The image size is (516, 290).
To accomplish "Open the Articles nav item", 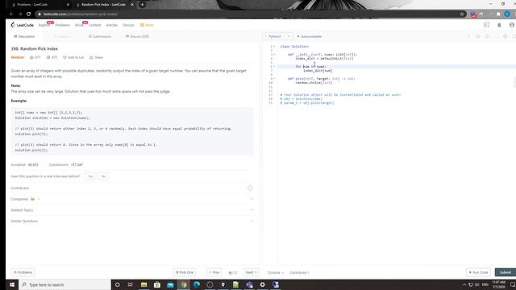I will click(x=111, y=25).
